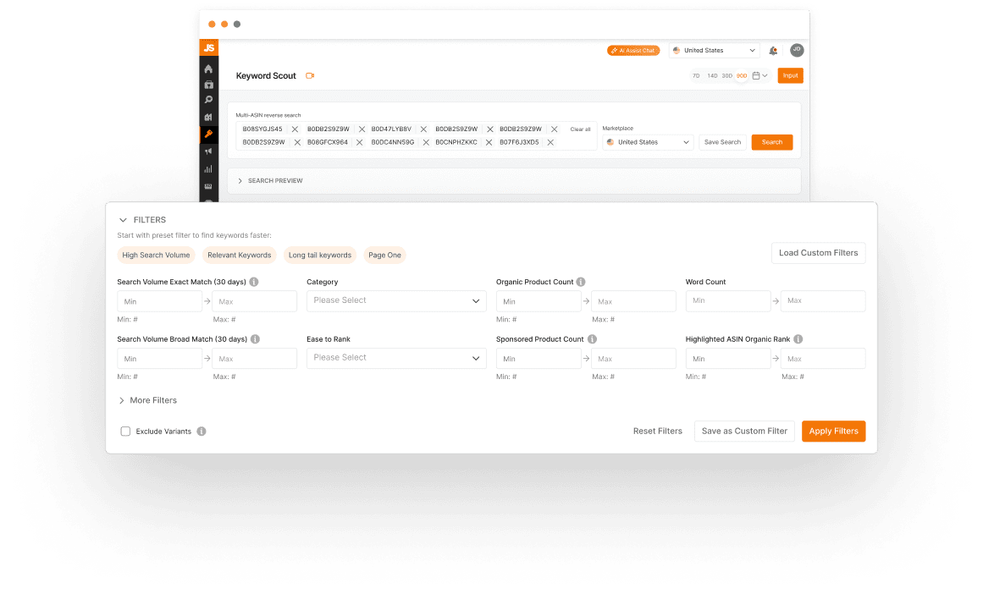
Task: Click the notification bell icon
Action: coord(773,51)
